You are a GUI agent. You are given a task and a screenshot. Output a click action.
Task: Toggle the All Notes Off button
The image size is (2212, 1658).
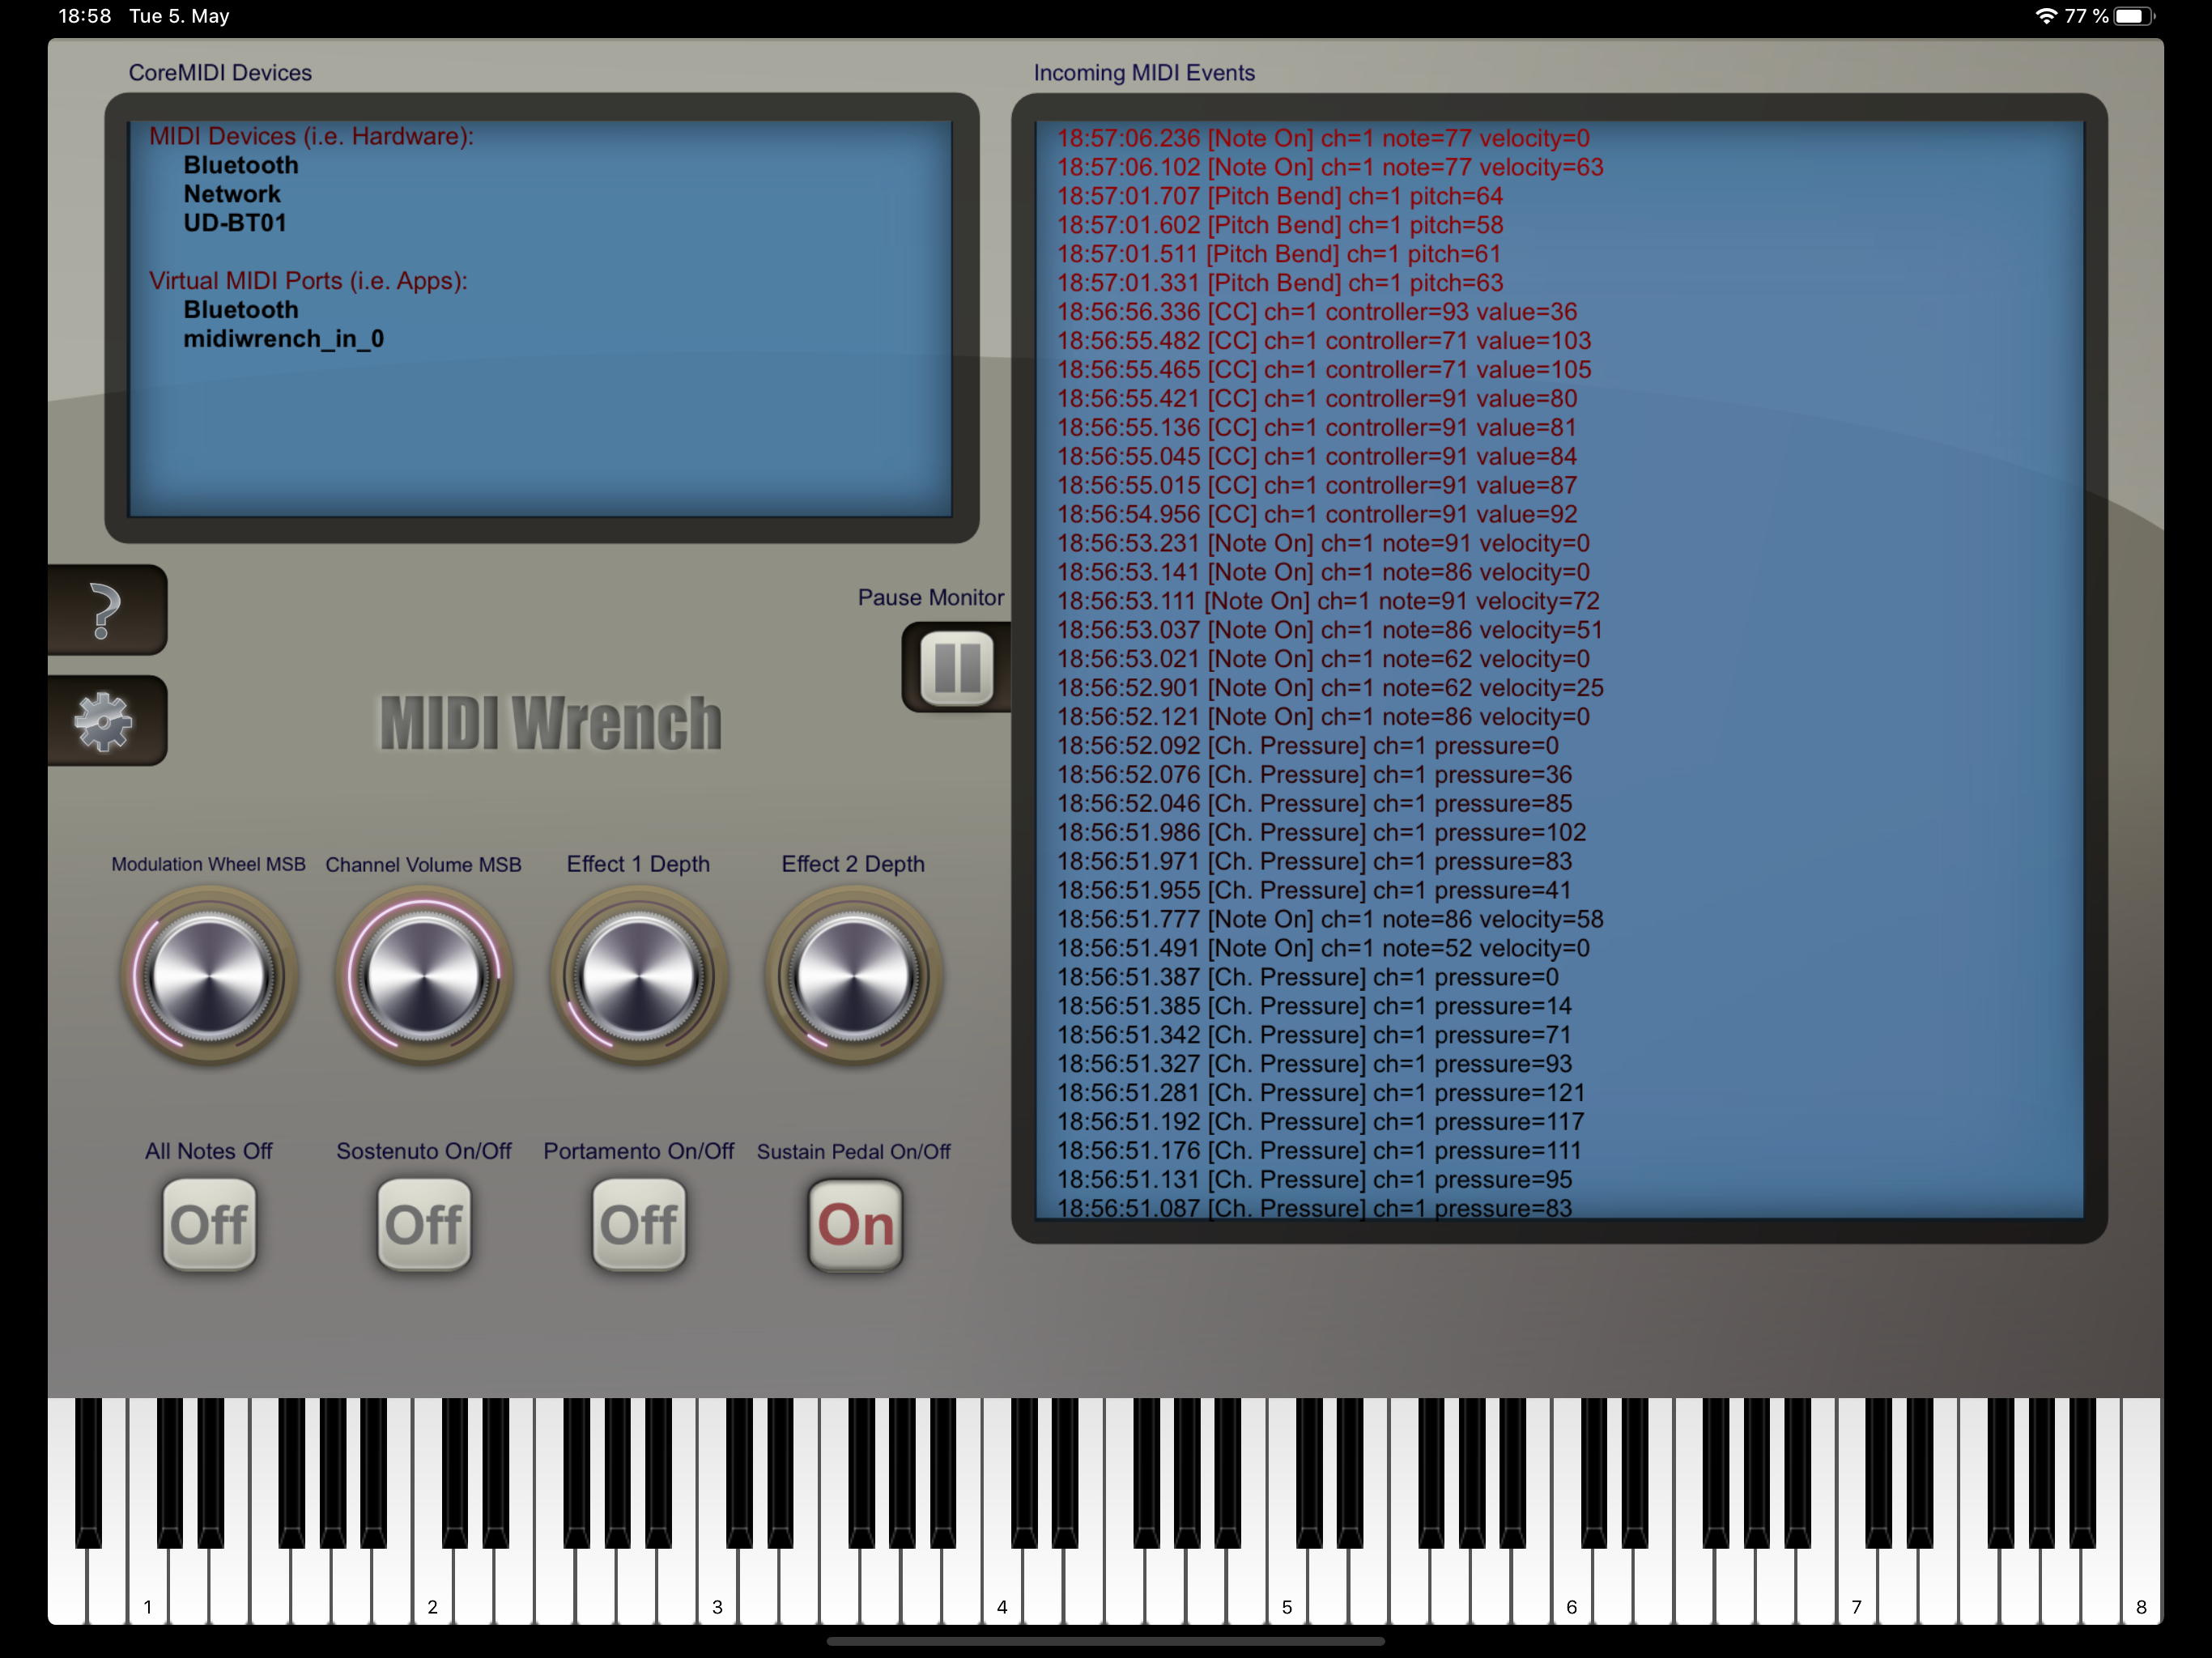[209, 1224]
